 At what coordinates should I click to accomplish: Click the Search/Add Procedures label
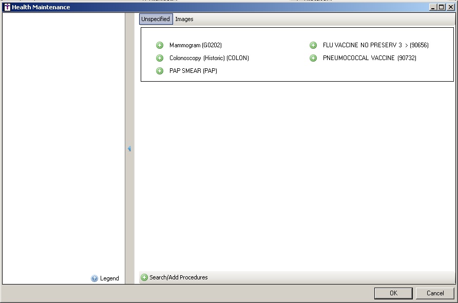click(x=179, y=277)
